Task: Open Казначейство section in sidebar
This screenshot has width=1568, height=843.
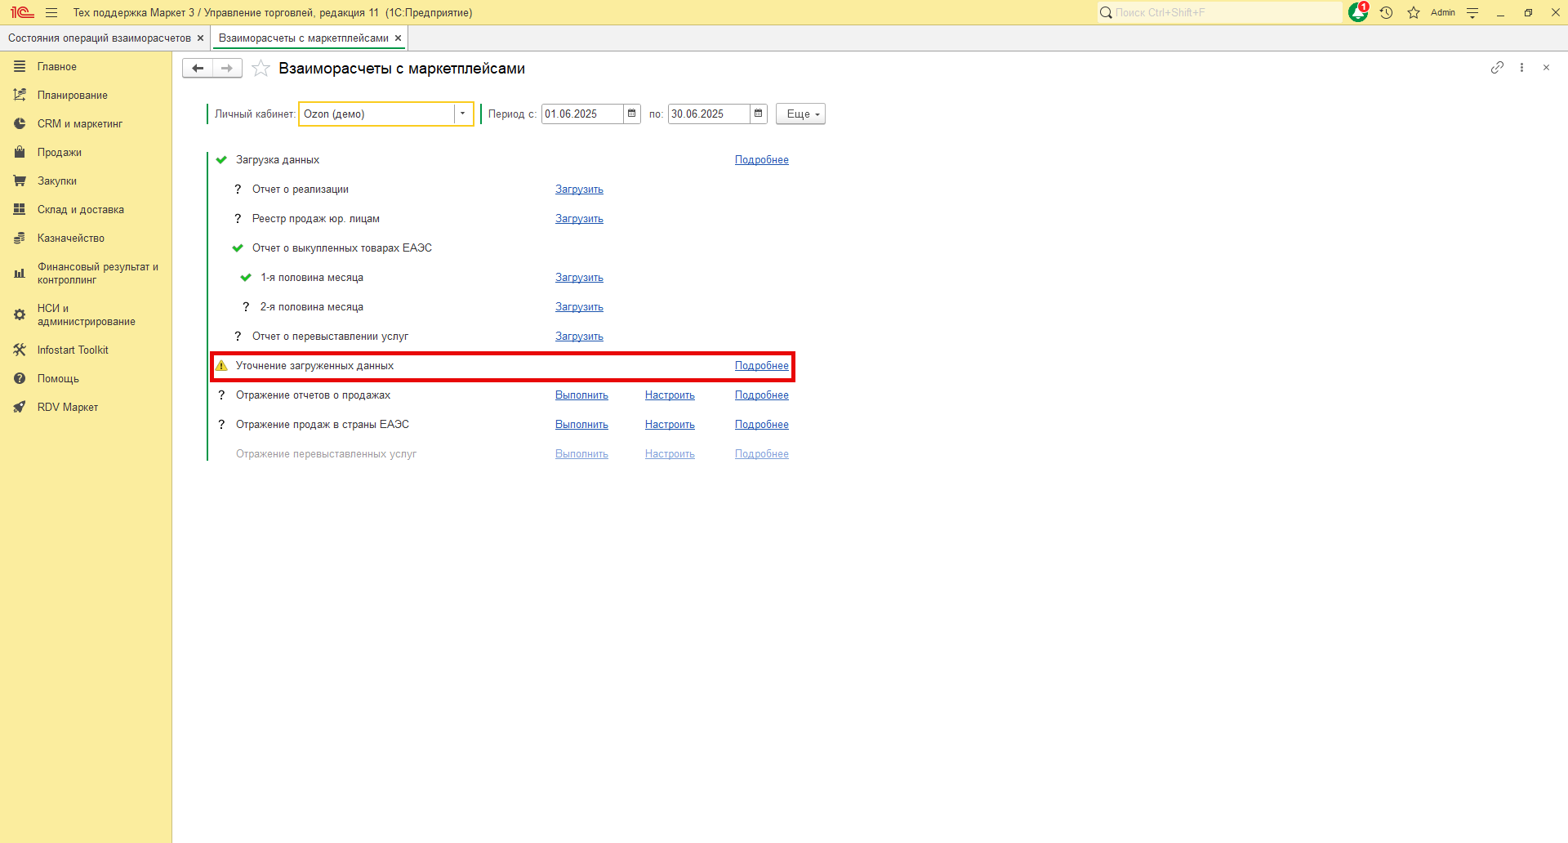Action: click(70, 239)
